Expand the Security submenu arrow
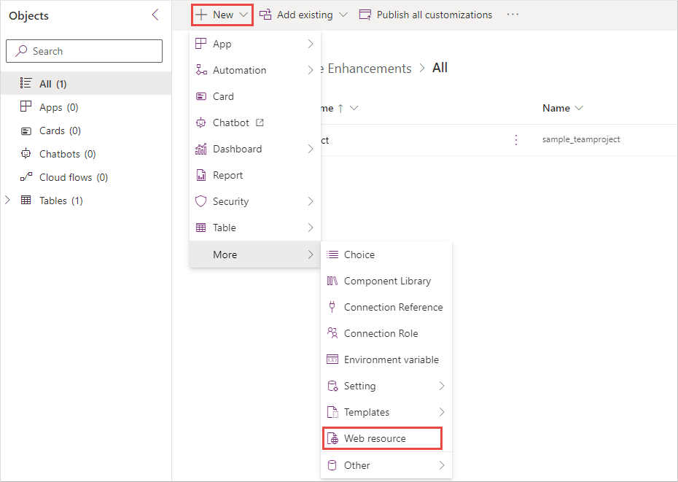 [311, 201]
